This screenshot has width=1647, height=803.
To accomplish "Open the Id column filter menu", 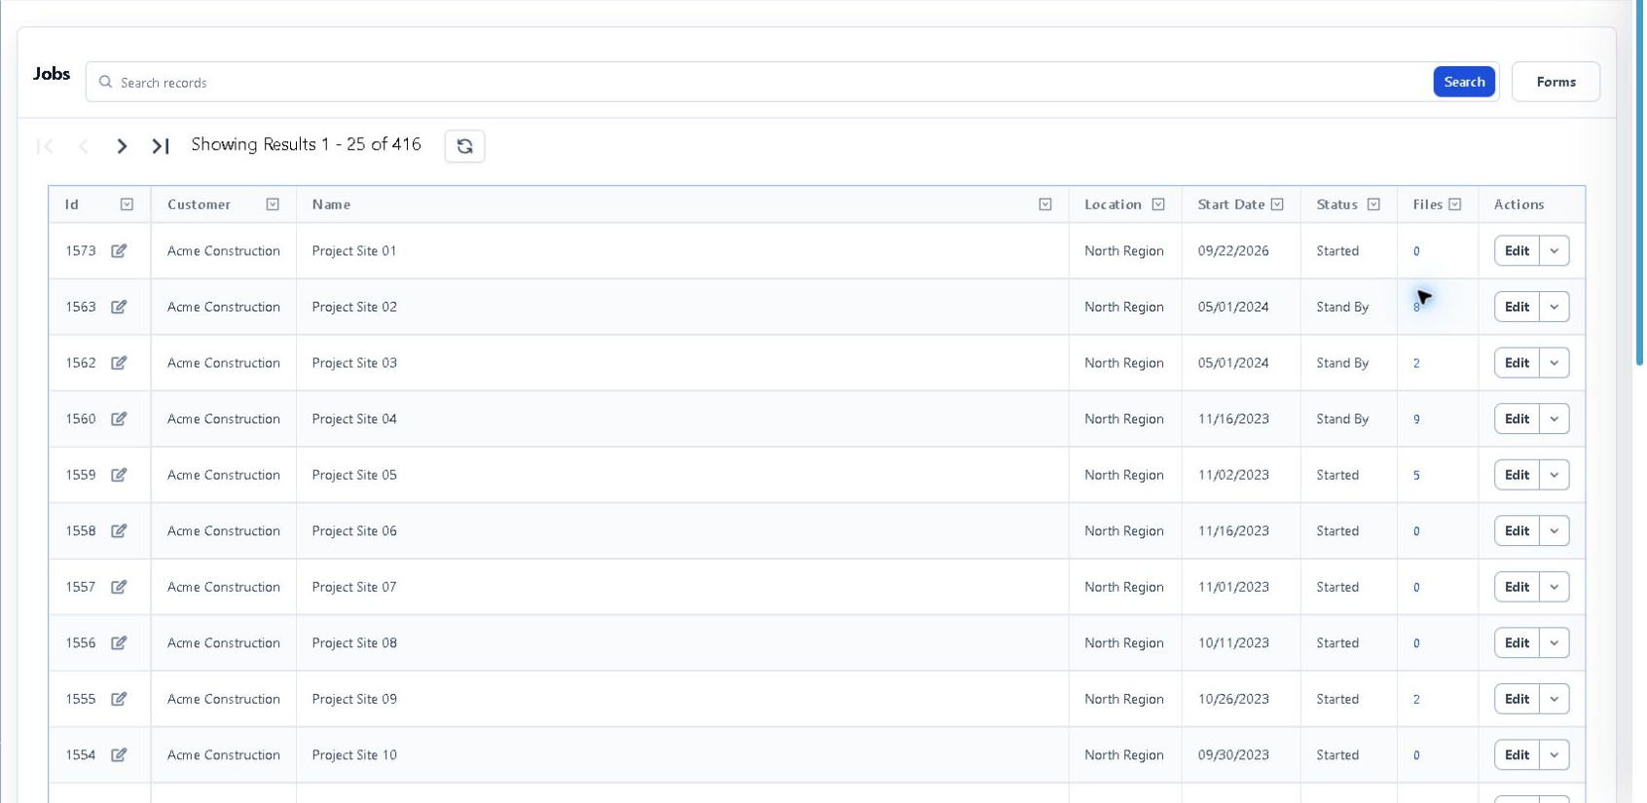I will pos(127,204).
